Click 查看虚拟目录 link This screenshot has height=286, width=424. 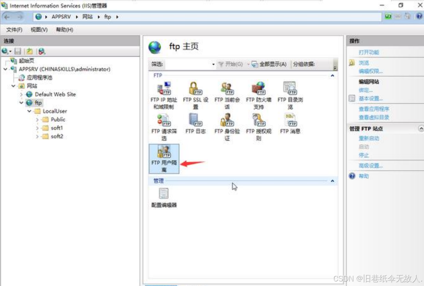(x=374, y=117)
